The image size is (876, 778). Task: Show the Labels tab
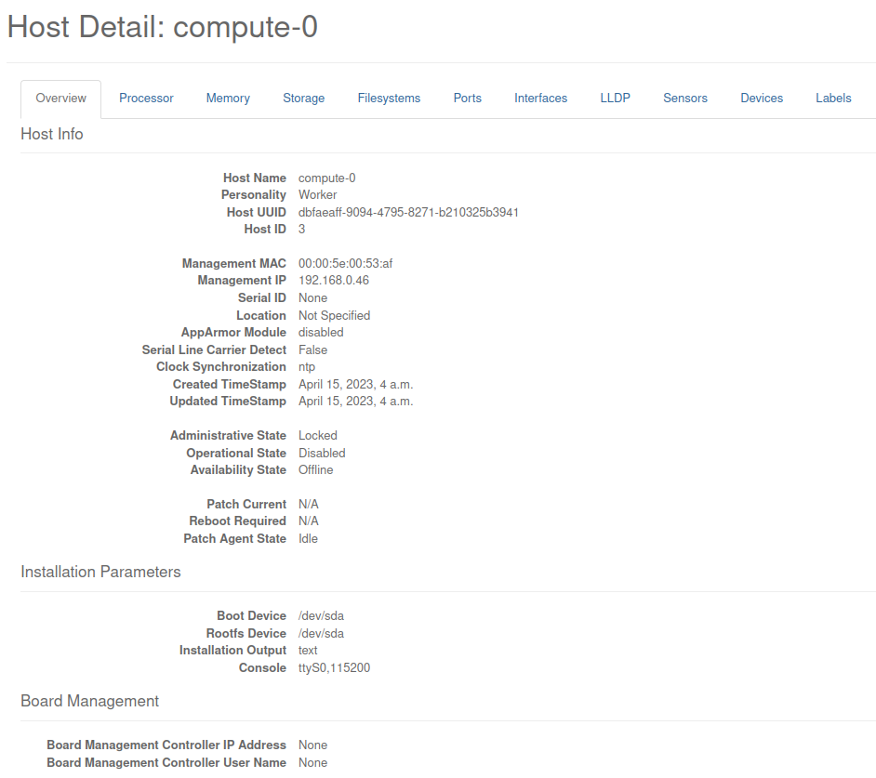coord(833,98)
